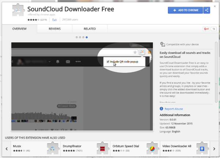The height and width of the screenshot is (158, 220).
Task: Click the Add to Chrome button
Action: point(185,10)
